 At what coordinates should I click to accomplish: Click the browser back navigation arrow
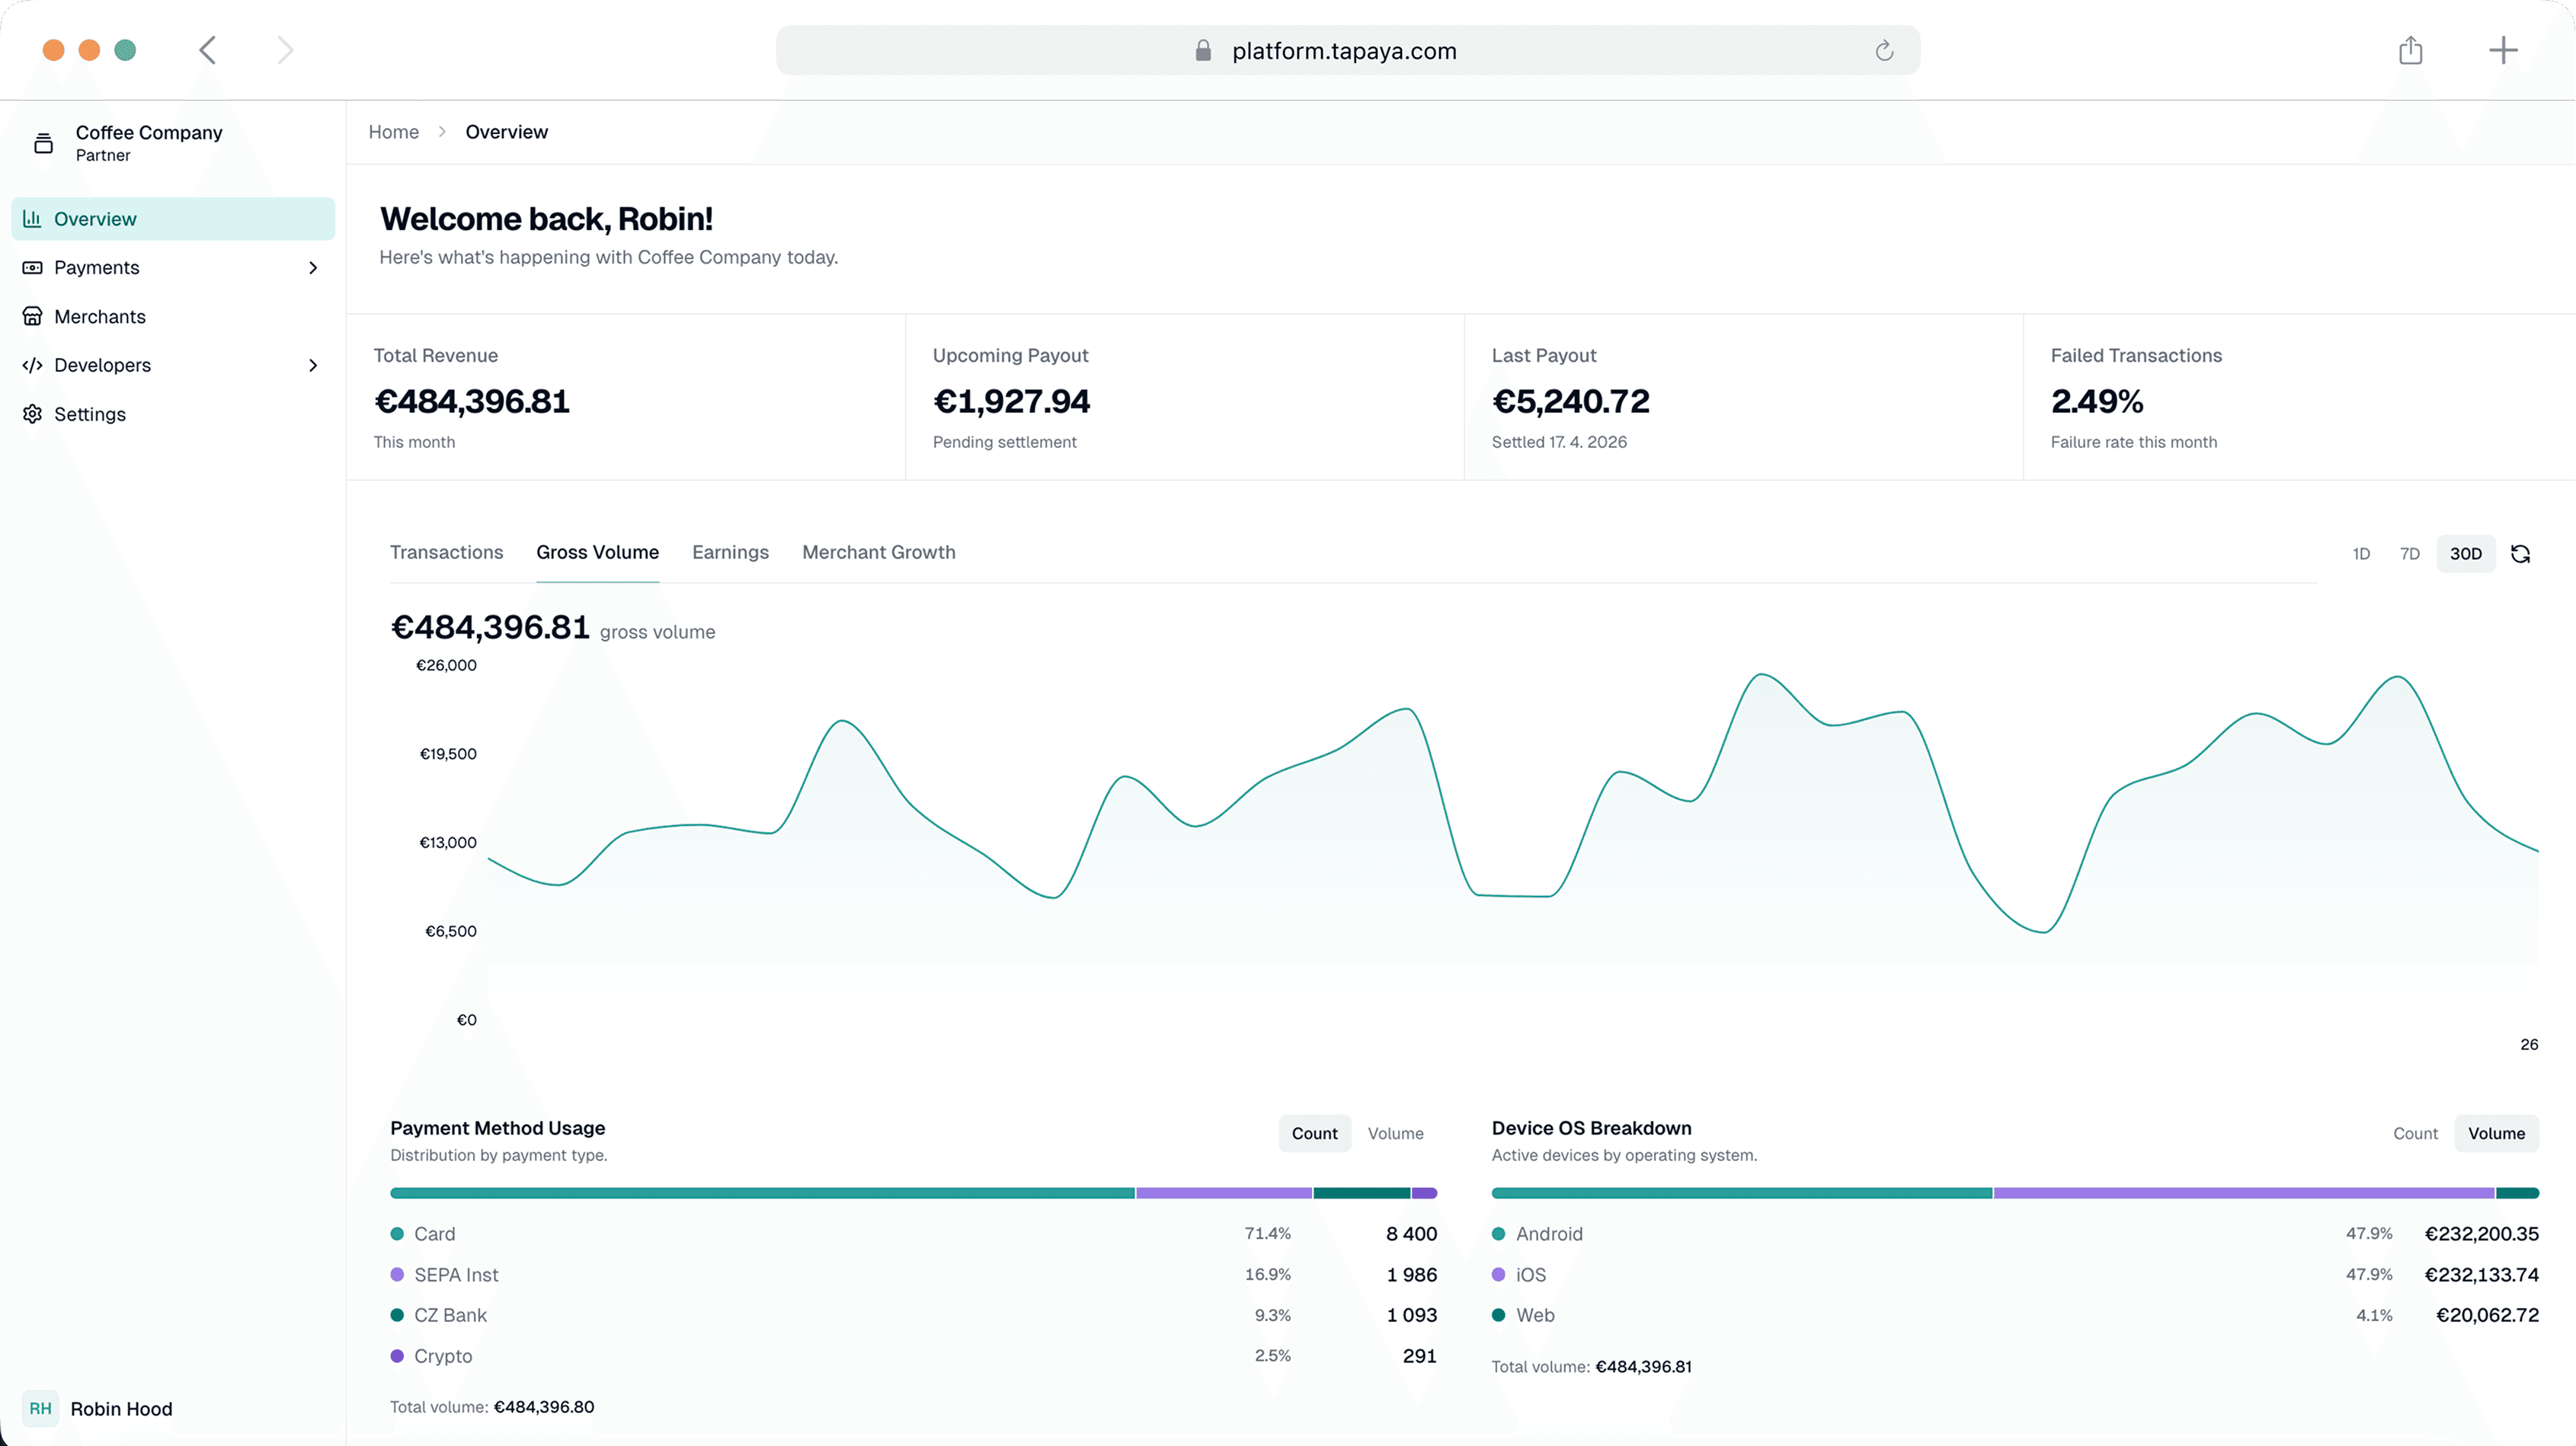pyautogui.click(x=207, y=50)
